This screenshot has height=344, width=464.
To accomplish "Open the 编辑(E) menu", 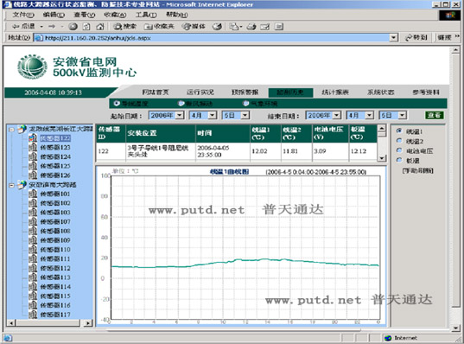I will [54, 15].
